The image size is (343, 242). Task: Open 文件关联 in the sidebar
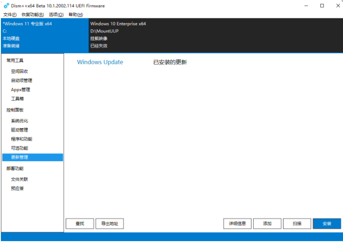click(20, 179)
